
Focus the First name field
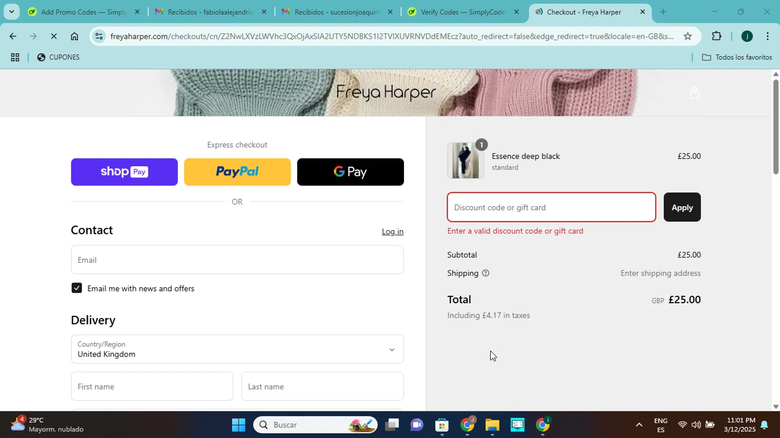(x=152, y=387)
